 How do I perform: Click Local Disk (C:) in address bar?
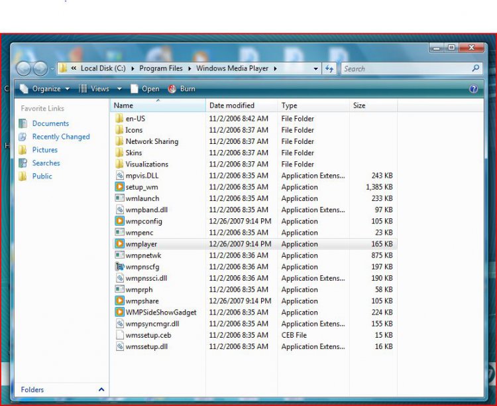coord(103,68)
